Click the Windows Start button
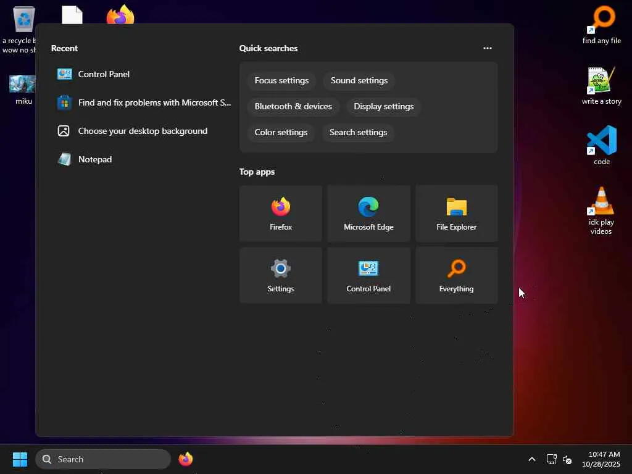 pos(20,459)
